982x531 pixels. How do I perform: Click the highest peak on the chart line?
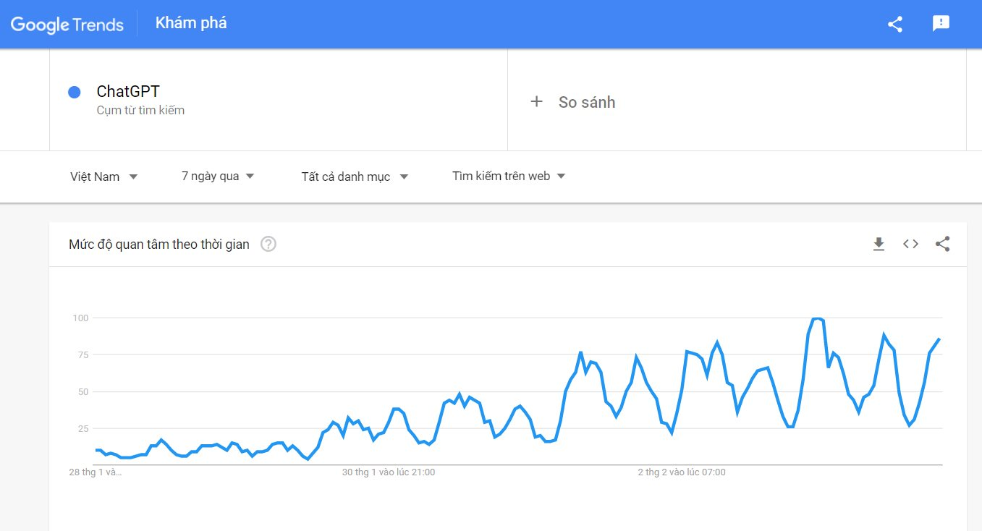pyautogui.click(x=817, y=318)
